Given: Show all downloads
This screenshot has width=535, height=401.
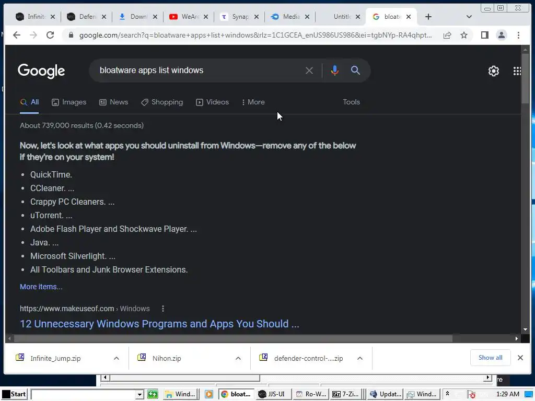Looking at the screenshot, I should [490, 358].
